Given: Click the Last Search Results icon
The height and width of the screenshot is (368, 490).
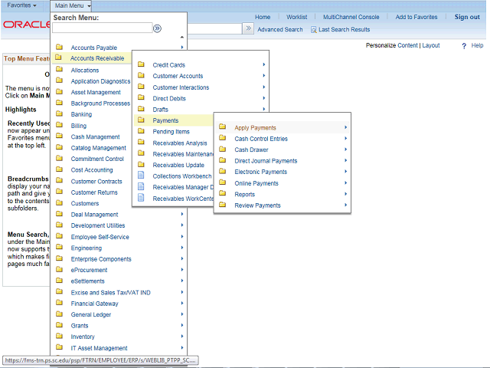Looking at the screenshot, I should coord(314,30).
